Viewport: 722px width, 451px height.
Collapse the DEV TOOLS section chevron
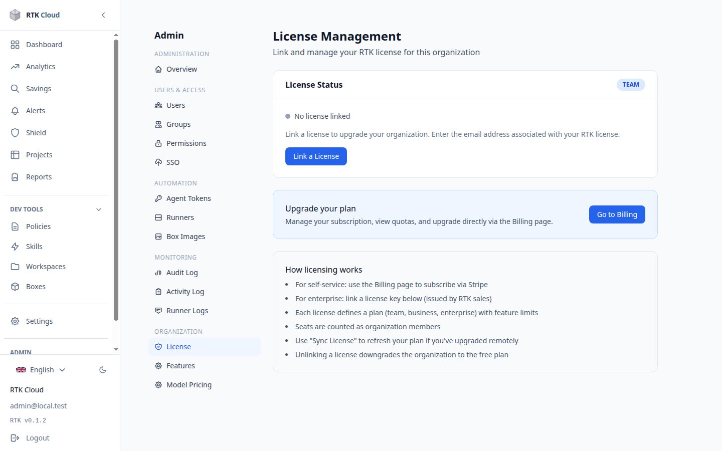(99, 209)
